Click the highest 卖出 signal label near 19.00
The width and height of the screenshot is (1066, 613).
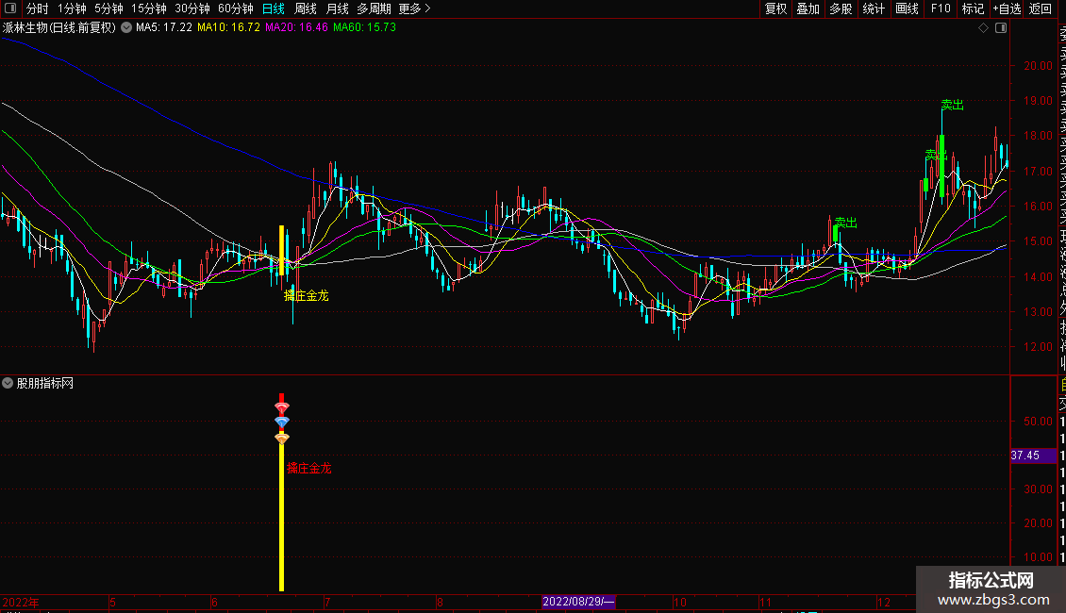[953, 105]
